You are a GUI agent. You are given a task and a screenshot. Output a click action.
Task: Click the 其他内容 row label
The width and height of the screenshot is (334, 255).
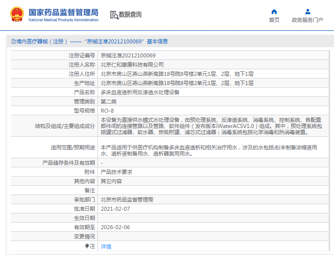pyautogui.click(x=84, y=181)
